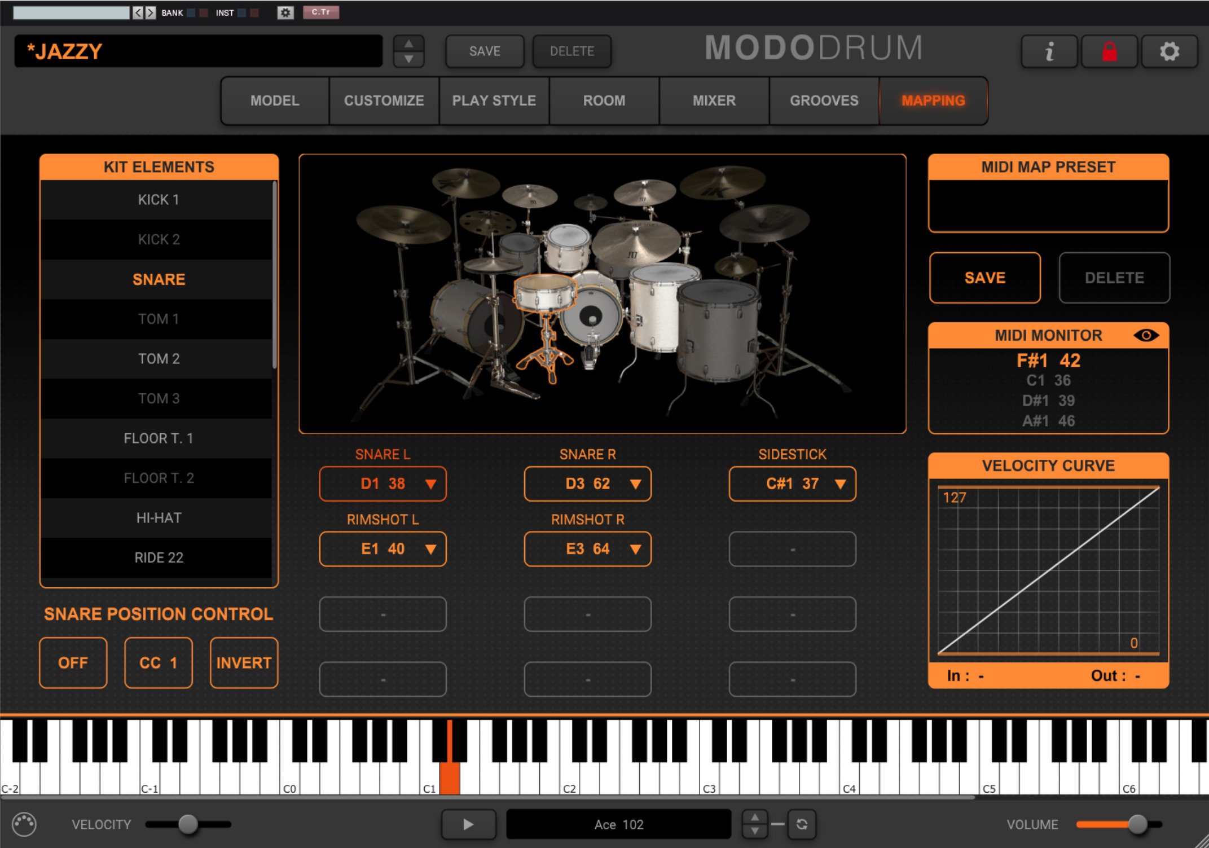Select HI-HAT in kit elements

(x=156, y=518)
